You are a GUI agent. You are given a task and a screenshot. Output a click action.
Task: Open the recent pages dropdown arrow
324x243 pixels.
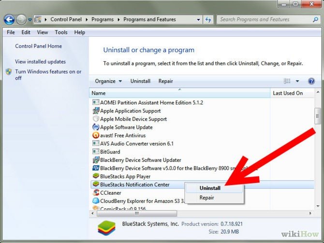pyautogui.click(x=30, y=20)
